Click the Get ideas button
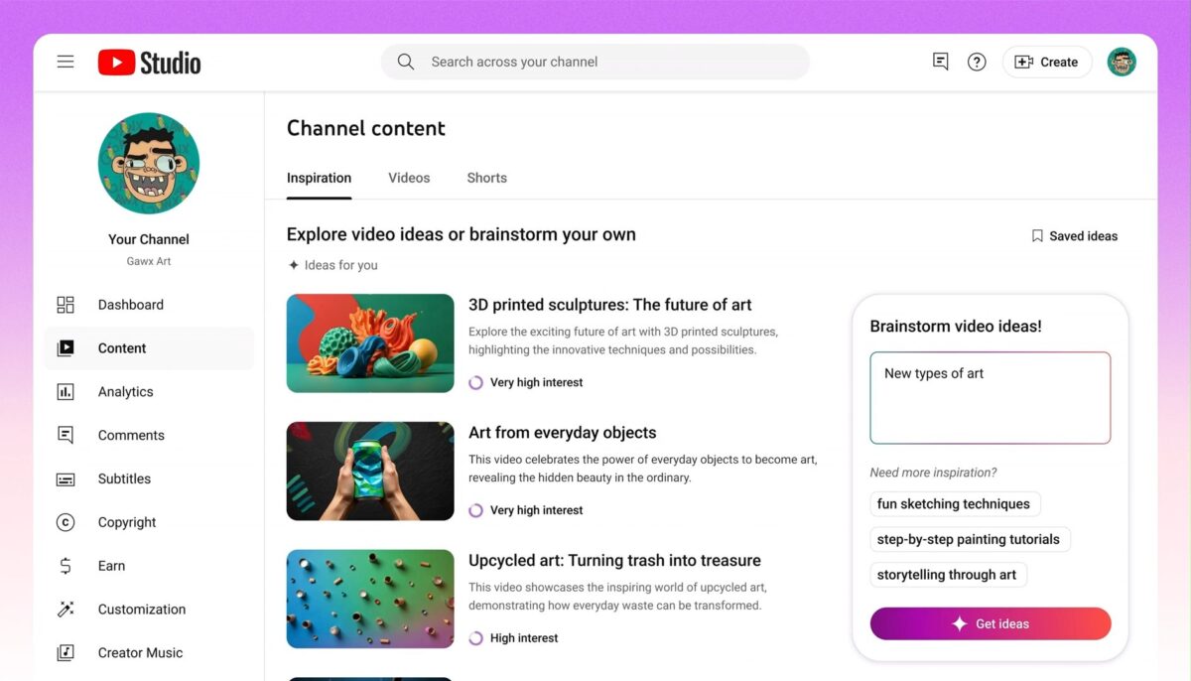 click(x=991, y=623)
